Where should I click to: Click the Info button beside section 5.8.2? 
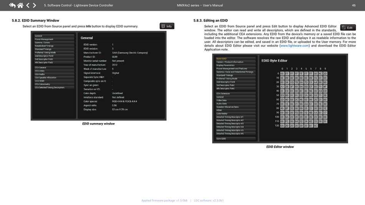[x=167, y=26]
